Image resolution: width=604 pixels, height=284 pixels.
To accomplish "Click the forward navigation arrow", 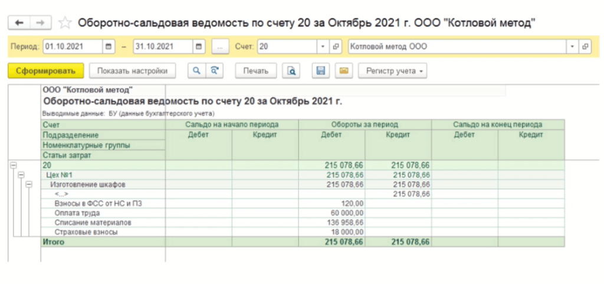I will pos(40,22).
